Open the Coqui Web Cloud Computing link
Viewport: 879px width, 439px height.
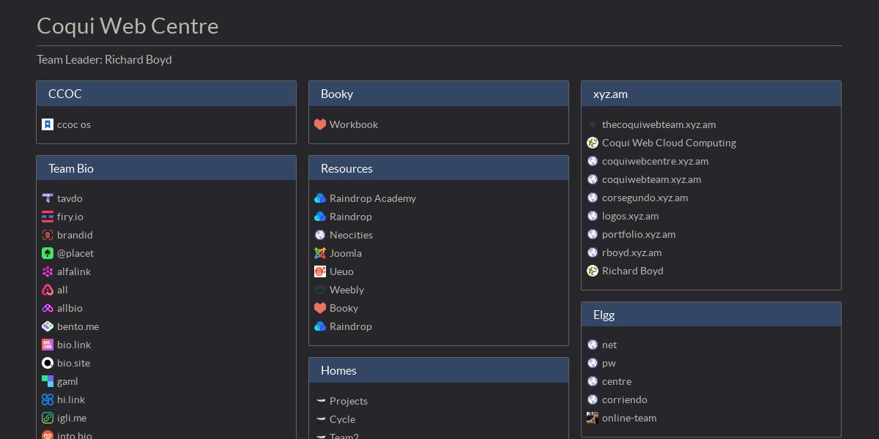(x=669, y=143)
